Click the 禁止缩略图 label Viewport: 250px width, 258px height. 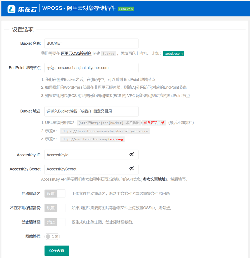31,222
